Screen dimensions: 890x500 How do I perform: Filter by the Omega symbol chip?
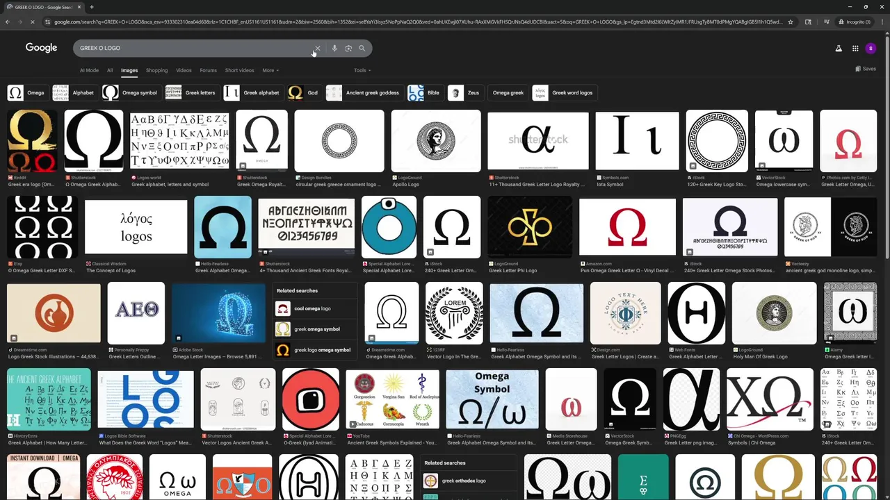(131, 92)
